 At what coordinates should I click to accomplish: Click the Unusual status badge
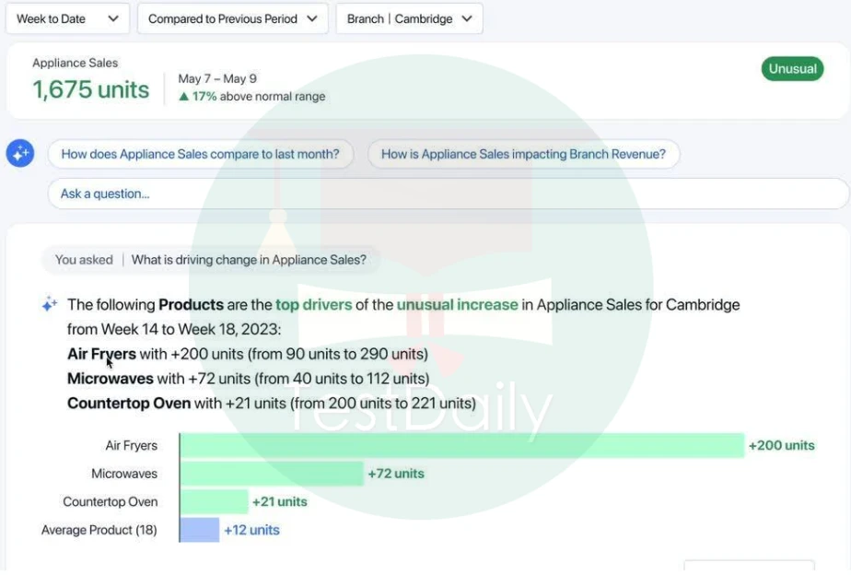click(x=792, y=69)
